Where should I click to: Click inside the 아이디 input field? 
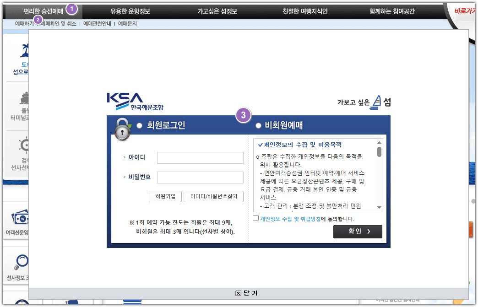point(200,157)
